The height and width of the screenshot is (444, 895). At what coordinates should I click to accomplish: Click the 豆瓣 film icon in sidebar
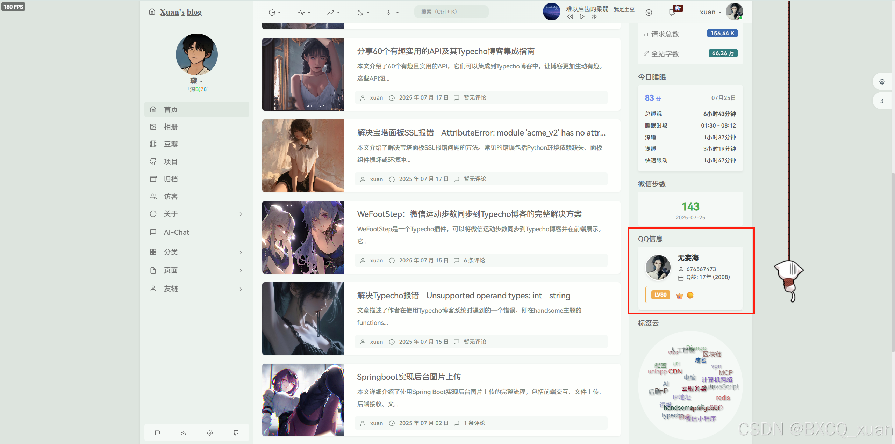[x=153, y=144]
